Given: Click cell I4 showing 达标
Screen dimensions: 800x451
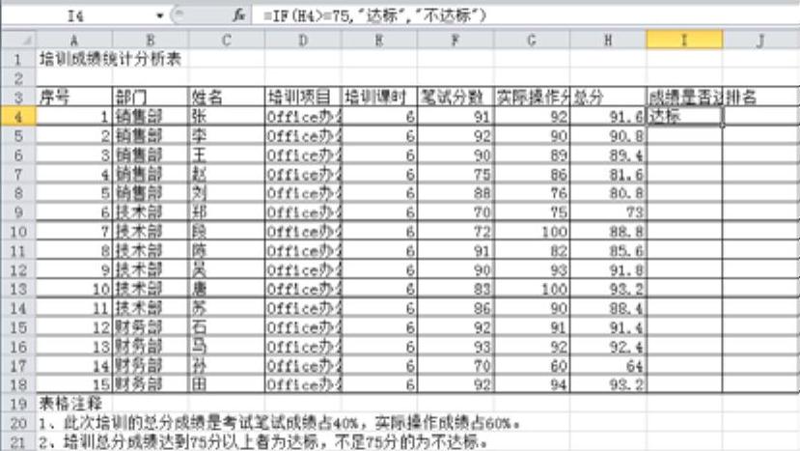Looking at the screenshot, I should point(684,117).
